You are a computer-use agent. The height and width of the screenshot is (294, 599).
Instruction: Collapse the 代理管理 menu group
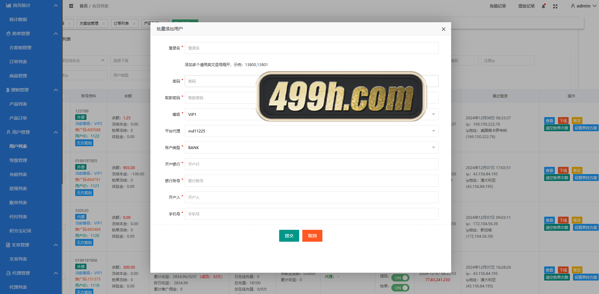[56, 273]
